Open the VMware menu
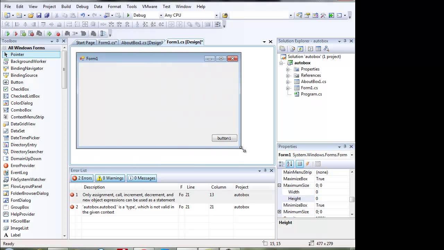The height and width of the screenshot is (250, 444). point(150,7)
